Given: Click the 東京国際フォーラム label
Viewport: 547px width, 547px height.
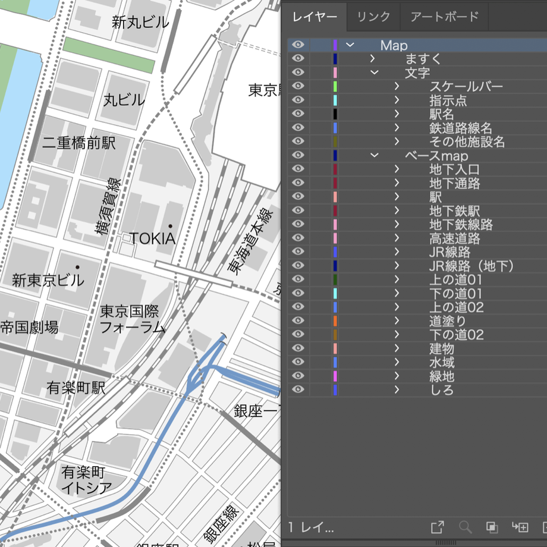Looking at the screenshot, I should pyautogui.click(x=132, y=319).
